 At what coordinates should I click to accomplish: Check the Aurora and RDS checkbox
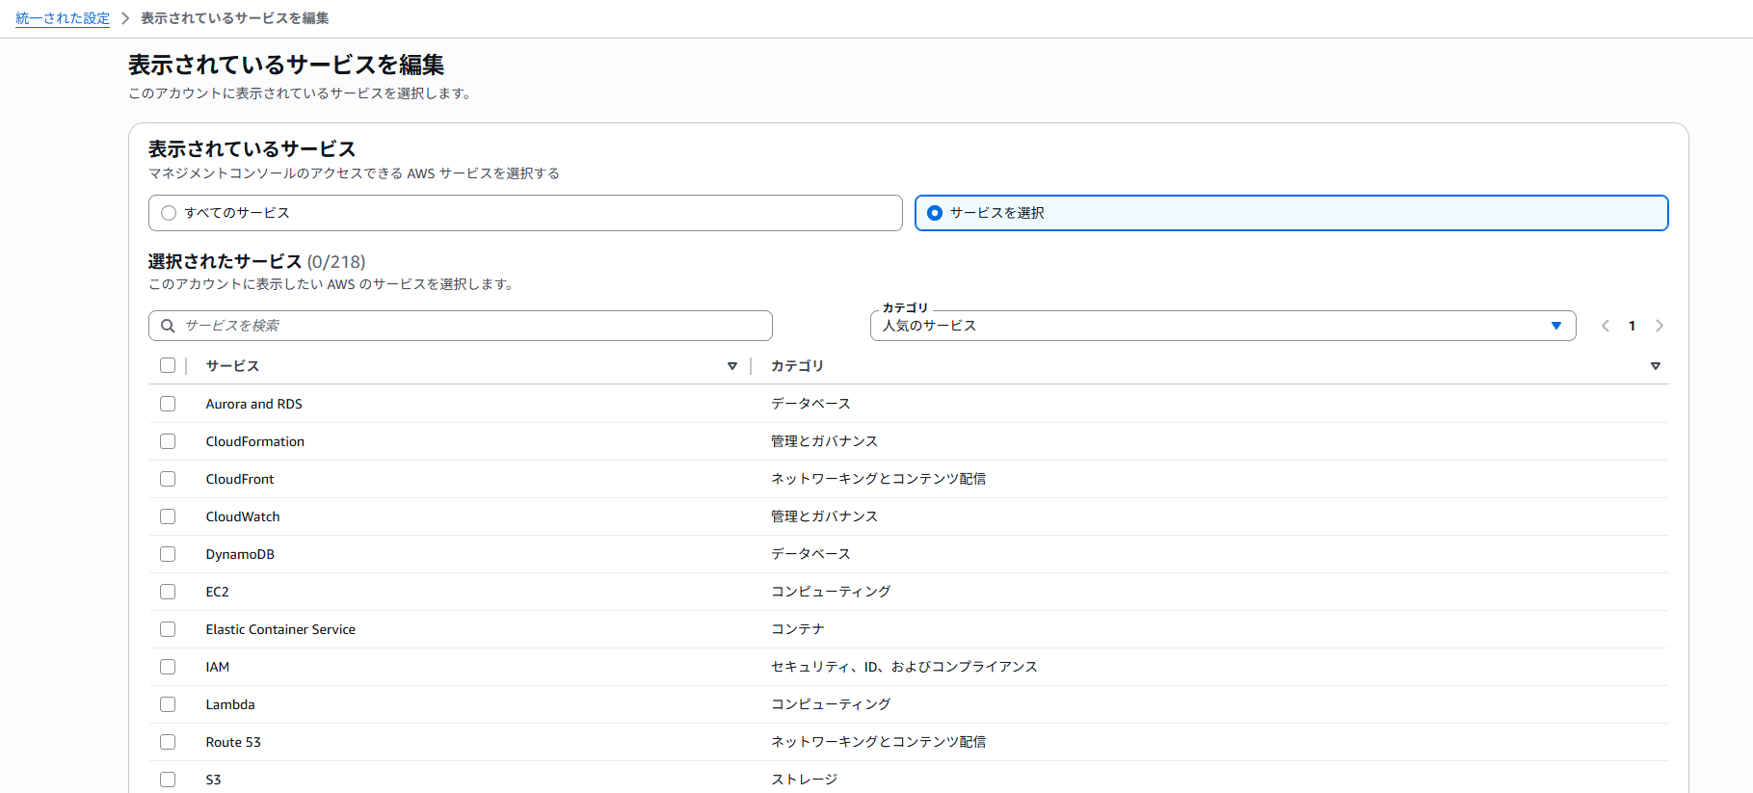pyautogui.click(x=168, y=404)
